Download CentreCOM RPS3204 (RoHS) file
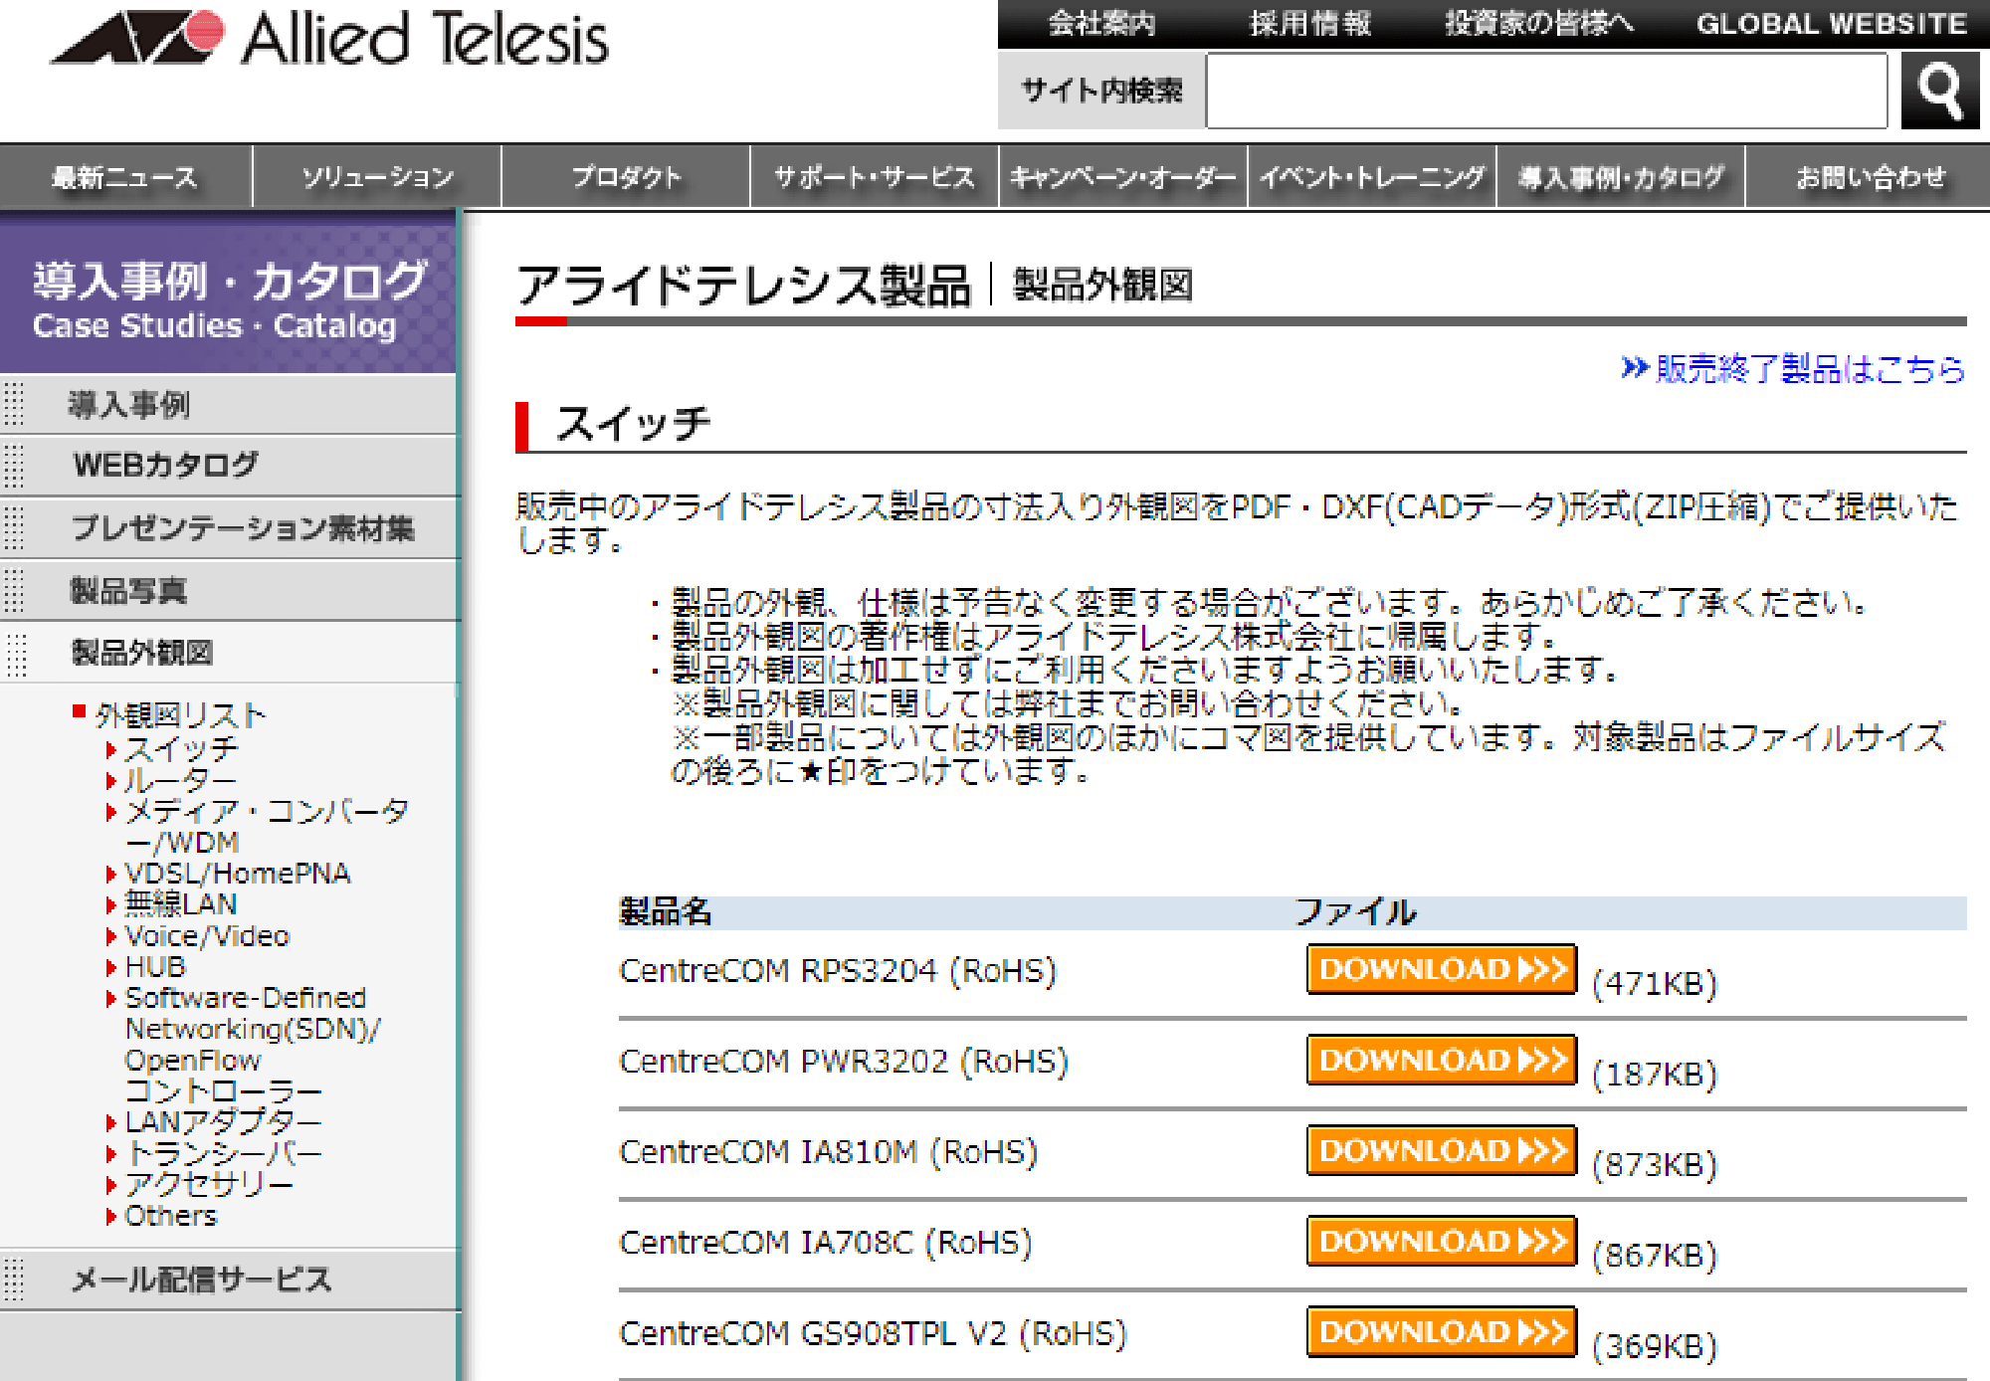The image size is (1990, 1381). pyautogui.click(x=1442, y=968)
